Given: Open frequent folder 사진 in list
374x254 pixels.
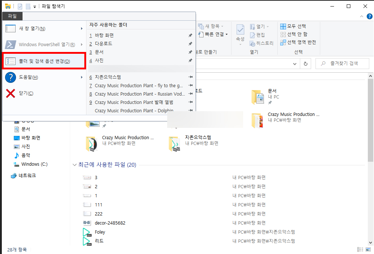Looking at the screenshot, I should 141,60.
